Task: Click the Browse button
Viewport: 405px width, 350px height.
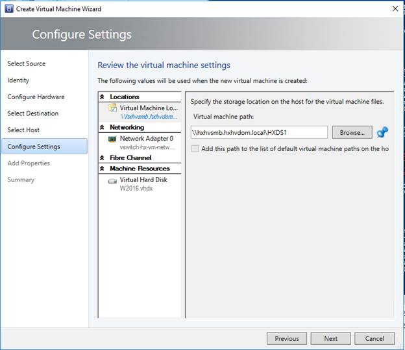Action: pyautogui.click(x=352, y=132)
